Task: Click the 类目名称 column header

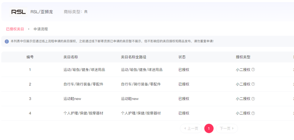Action: point(71,57)
